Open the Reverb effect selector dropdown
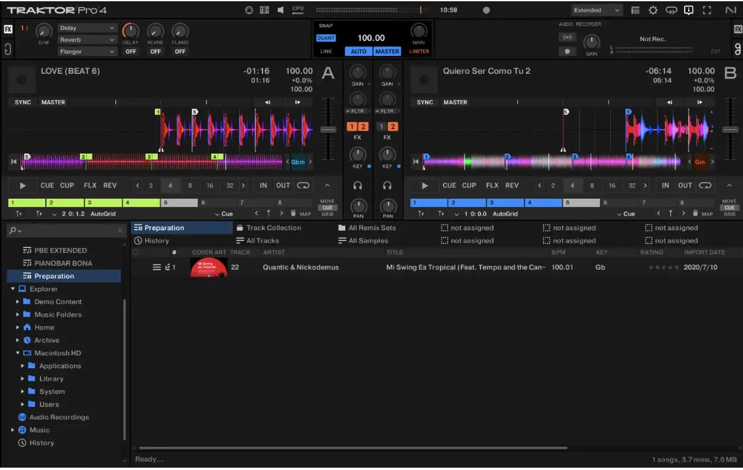The image size is (743, 470). tap(88, 40)
